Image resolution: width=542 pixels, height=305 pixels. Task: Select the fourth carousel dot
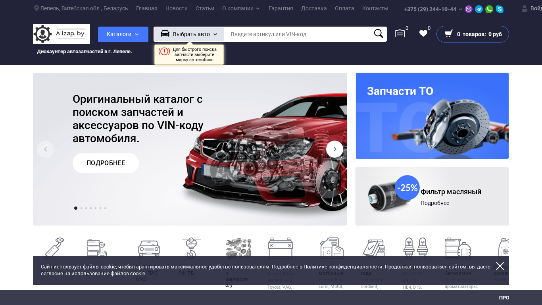point(91,208)
